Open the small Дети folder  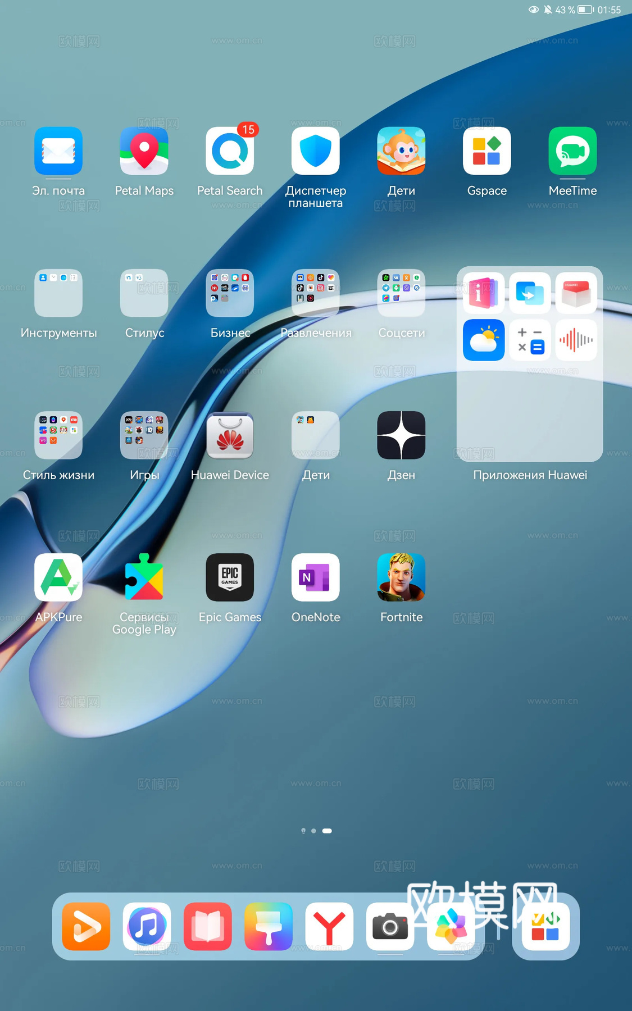(316, 435)
